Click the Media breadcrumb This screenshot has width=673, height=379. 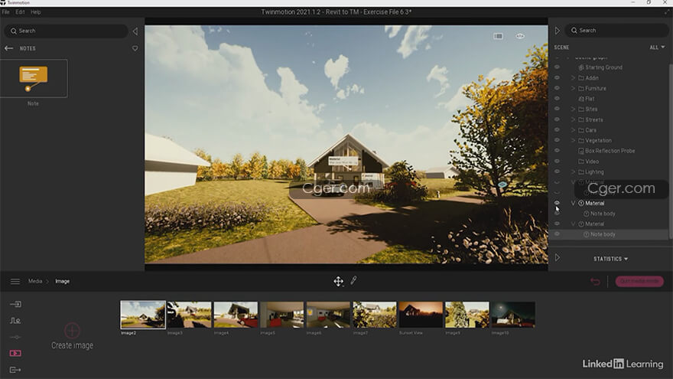(35, 281)
